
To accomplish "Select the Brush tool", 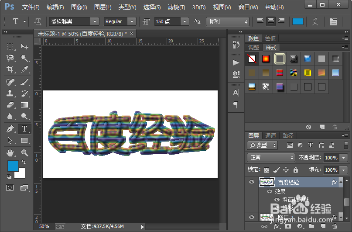I will [24, 82].
